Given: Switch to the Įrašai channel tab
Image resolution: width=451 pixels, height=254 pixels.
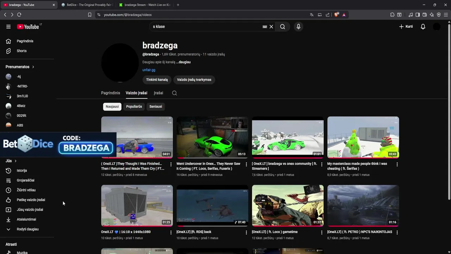Looking at the screenshot, I should 159,93.
